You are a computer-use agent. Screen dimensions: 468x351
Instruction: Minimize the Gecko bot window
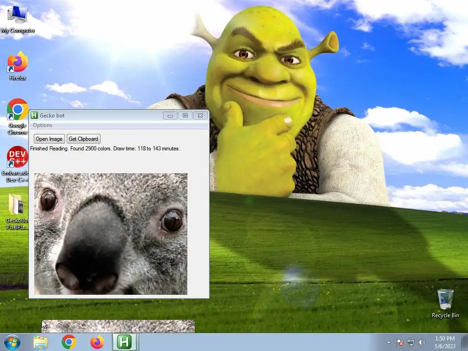(170, 116)
